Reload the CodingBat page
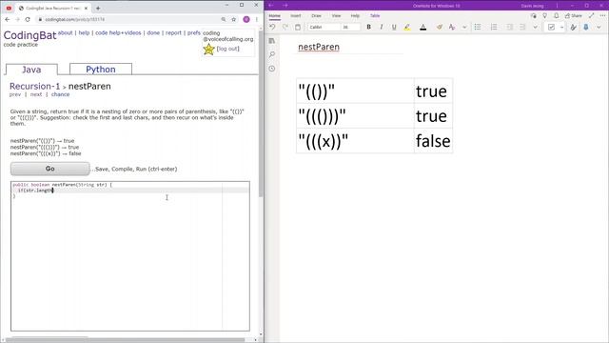This screenshot has height=343, width=609. [x=28, y=19]
